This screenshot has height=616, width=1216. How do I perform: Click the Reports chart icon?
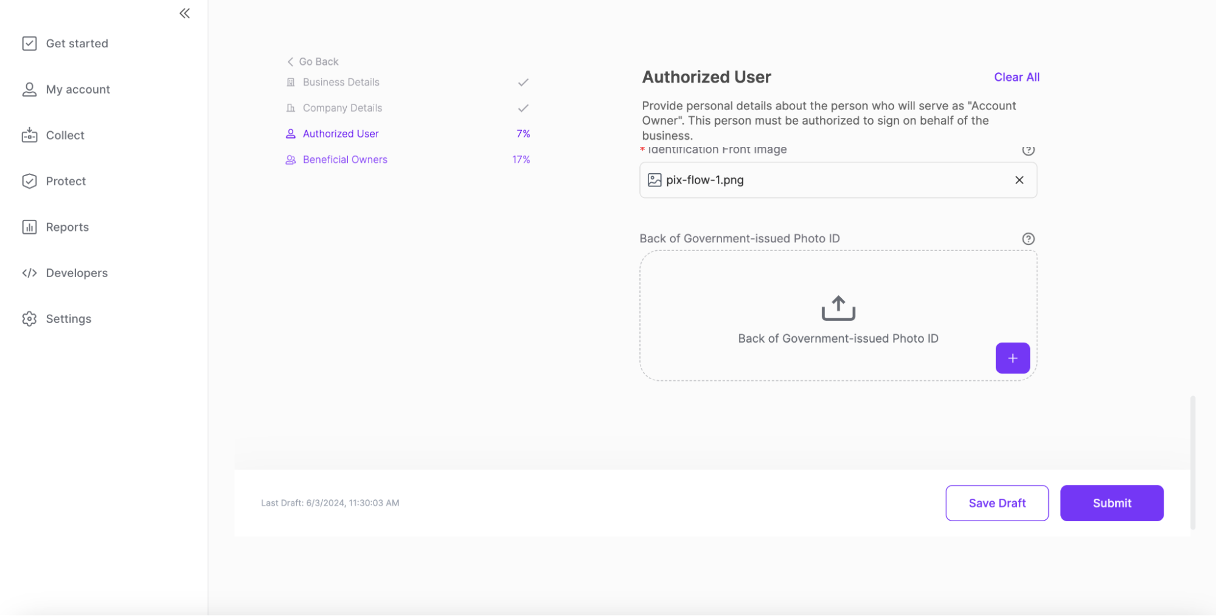pos(29,227)
